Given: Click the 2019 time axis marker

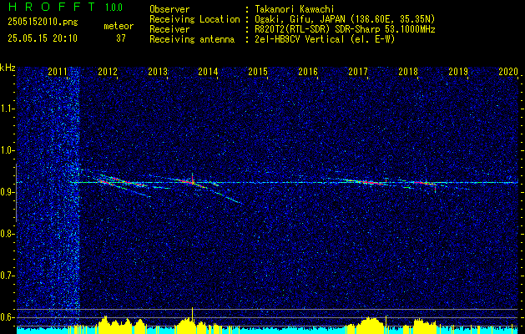Looking at the screenshot, I should [x=458, y=72].
